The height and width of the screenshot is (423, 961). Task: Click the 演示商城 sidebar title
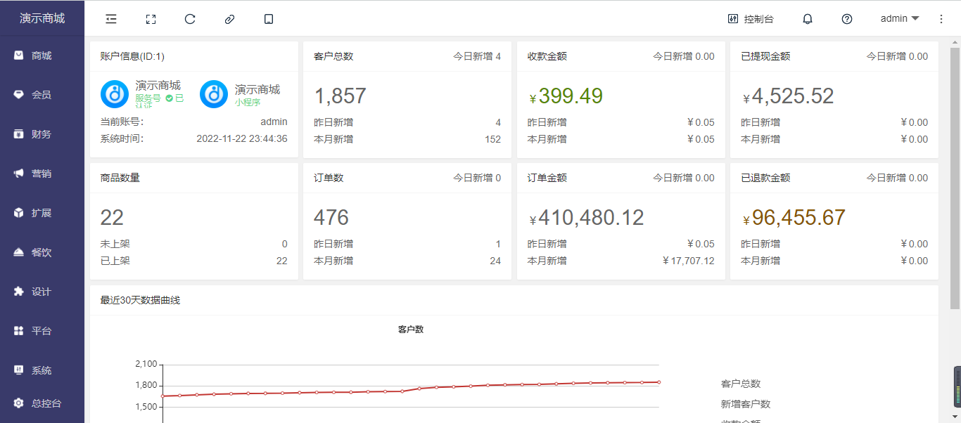click(x=42, y=18)
